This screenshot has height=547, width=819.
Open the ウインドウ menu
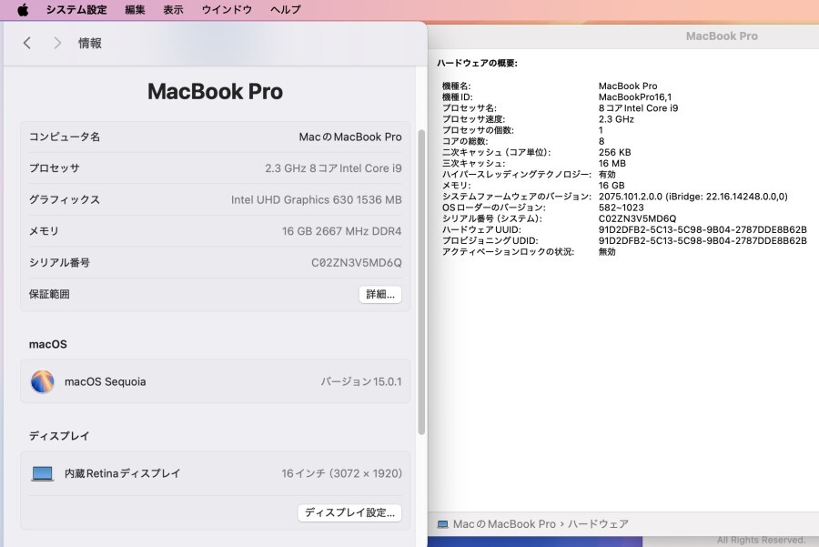click(x=227, y=9)
